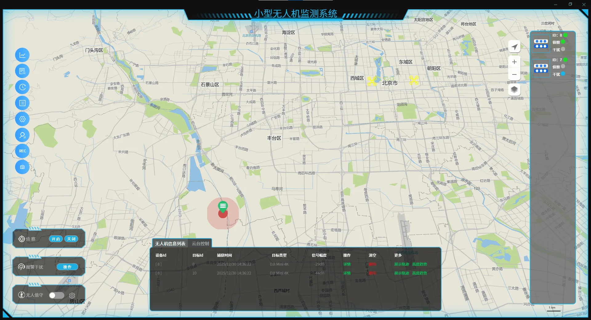Select the 无人机信息列表 tab

pos(170,243)
